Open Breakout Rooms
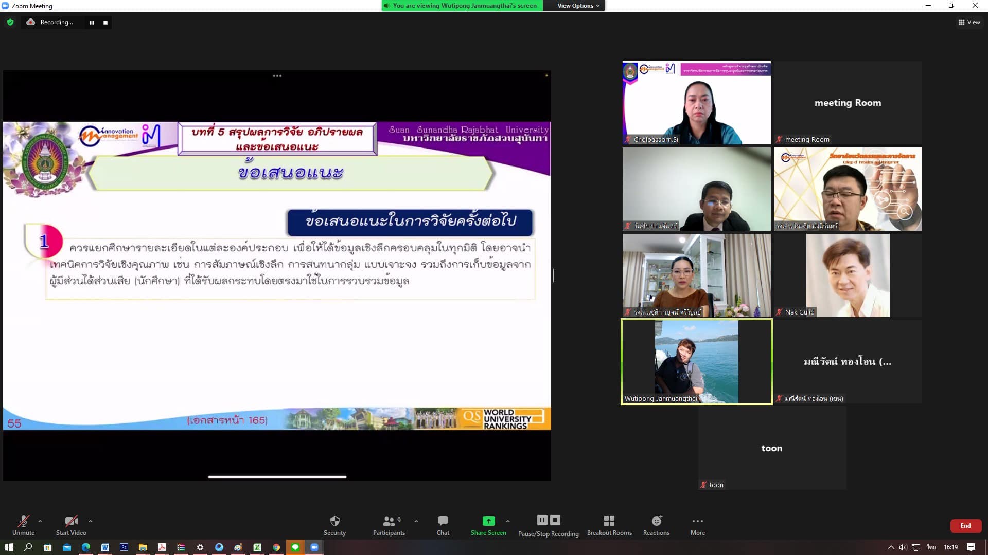The height and width of the screenshot is (555, 988). click(609, 521)
